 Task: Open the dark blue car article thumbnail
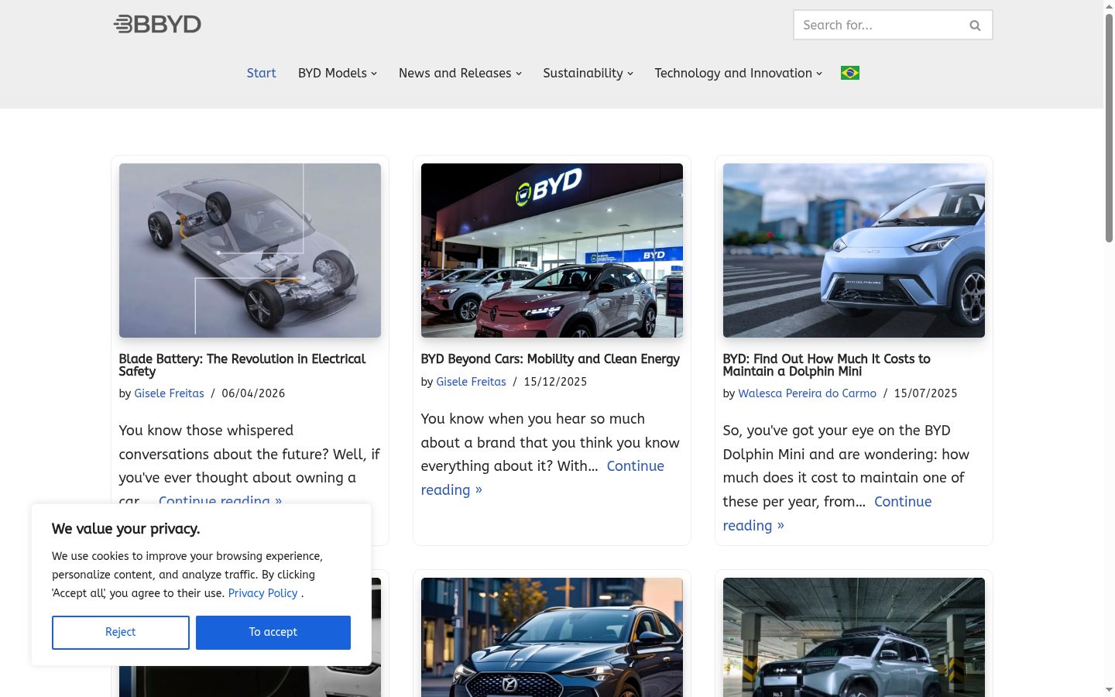pos(552,637)
